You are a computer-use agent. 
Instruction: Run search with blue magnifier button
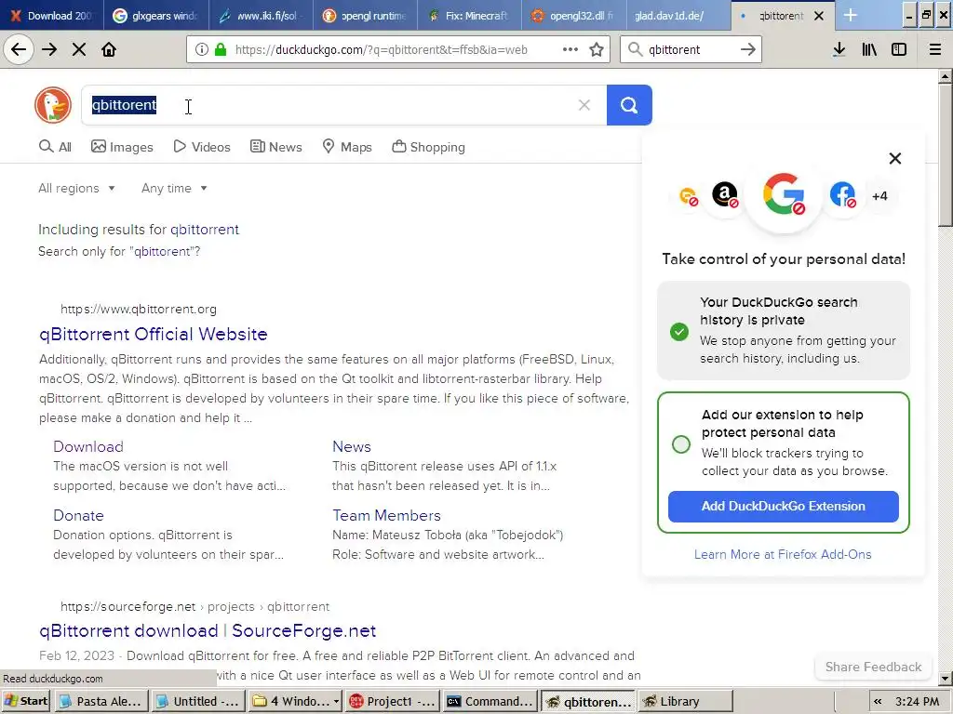coord(629,105)
